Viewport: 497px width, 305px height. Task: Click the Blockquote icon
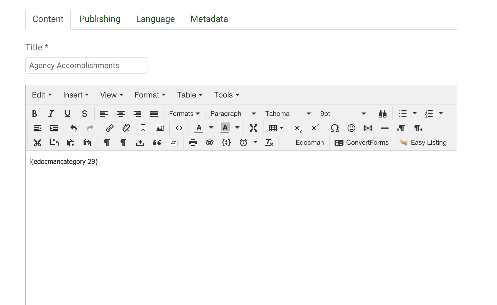click(157, 142)
